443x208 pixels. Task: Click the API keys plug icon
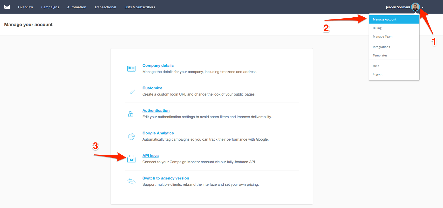(x=131, y=159)
